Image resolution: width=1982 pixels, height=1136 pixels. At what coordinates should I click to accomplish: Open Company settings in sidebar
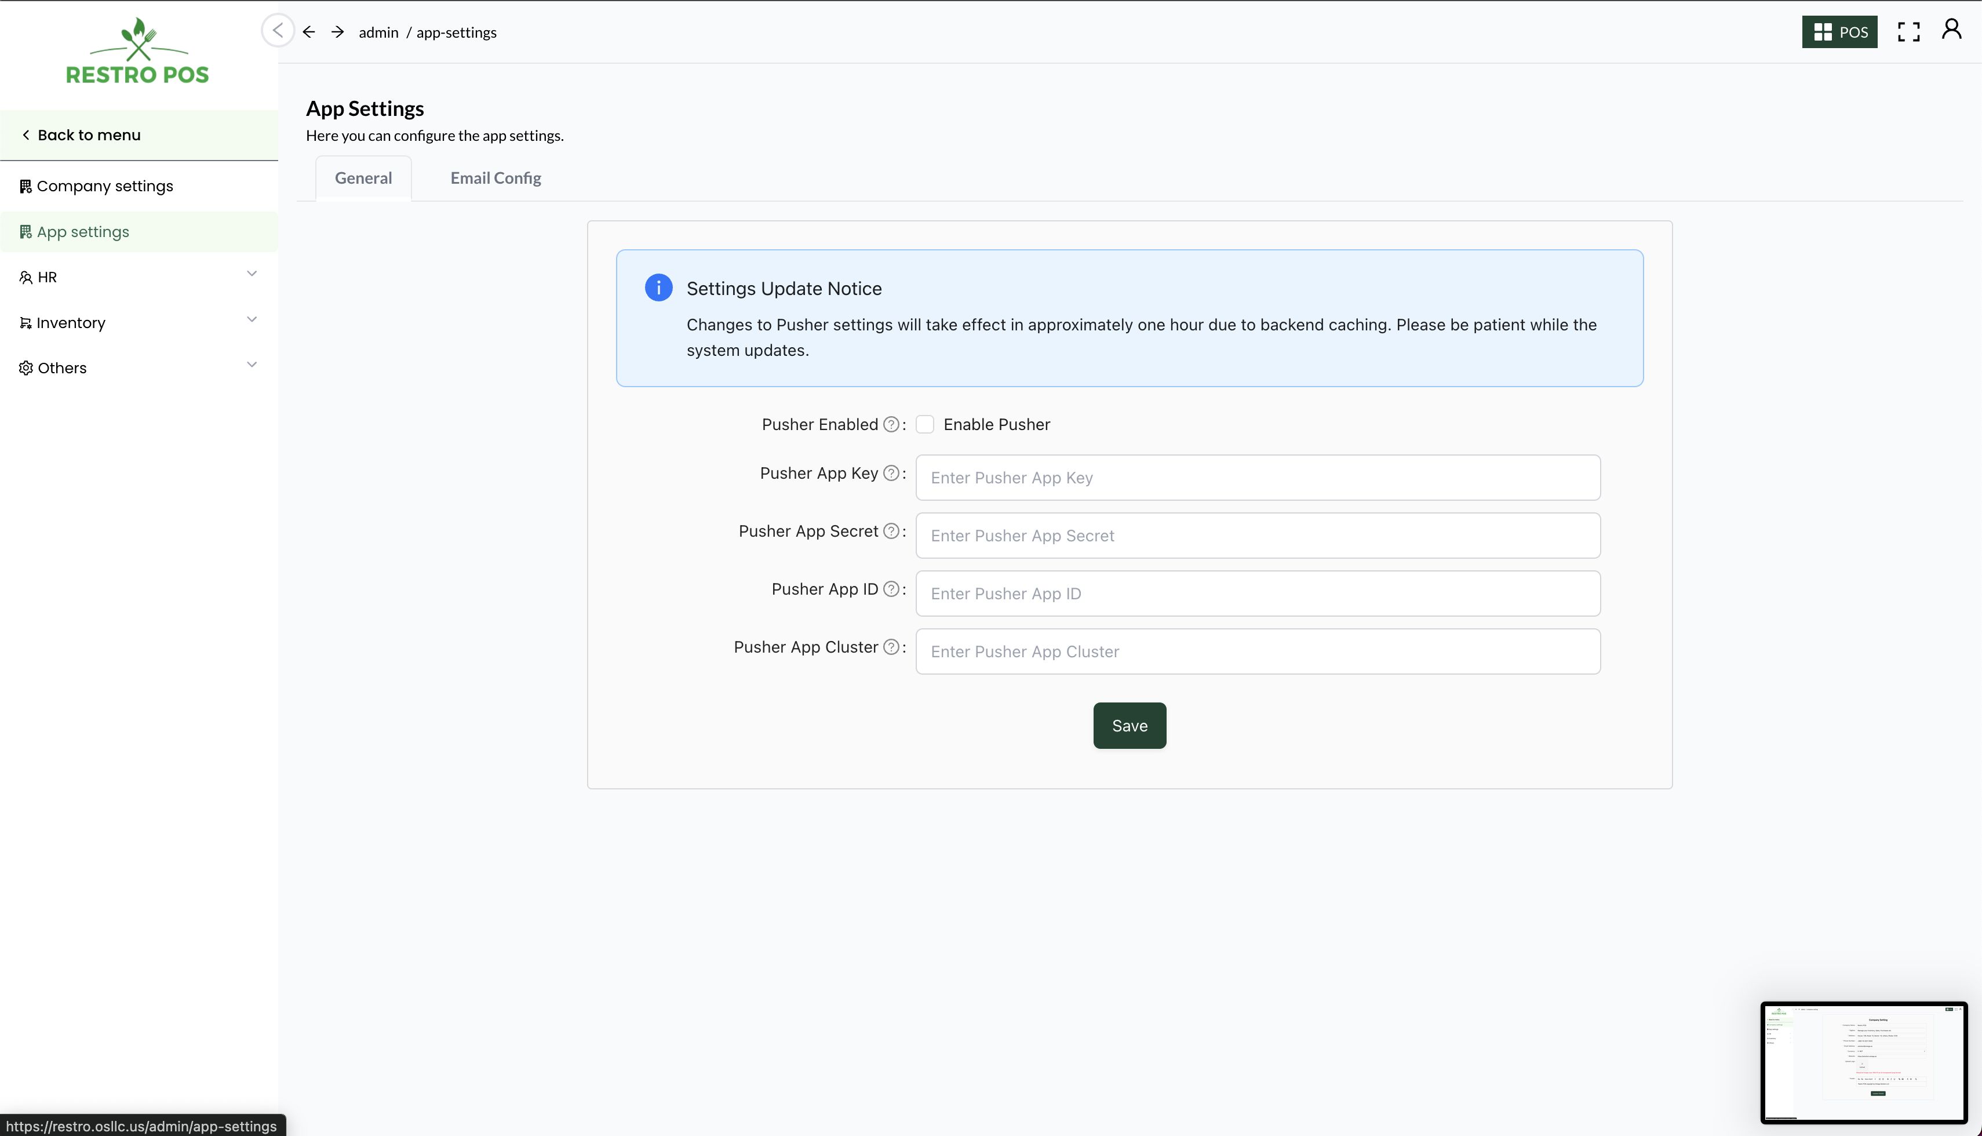click(104, 187)
